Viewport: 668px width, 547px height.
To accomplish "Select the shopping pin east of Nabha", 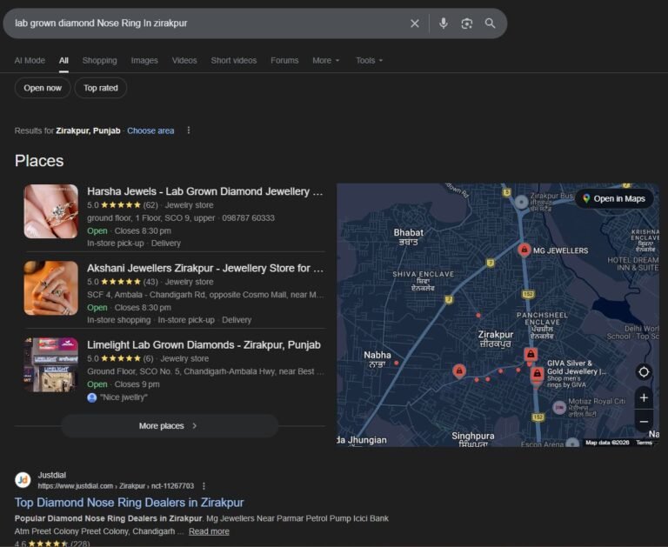I will click(459, 370).
